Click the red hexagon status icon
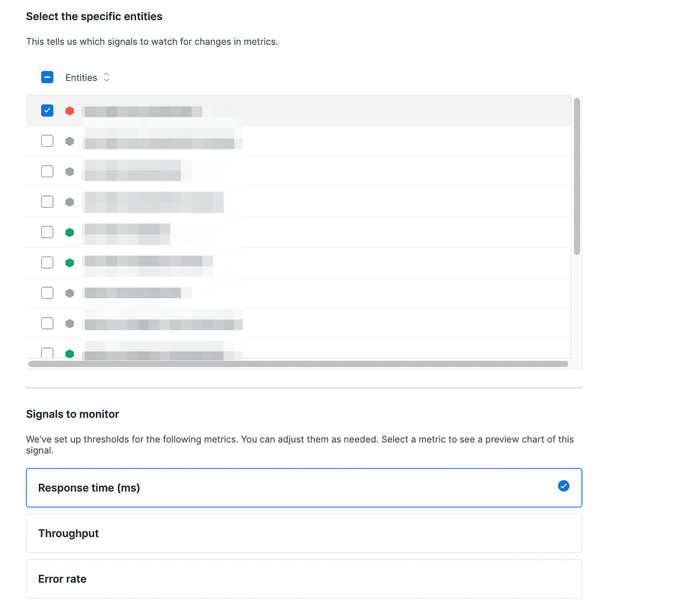Image resolution: width=693 pixels, height=607 pixels. click(70, 111)
